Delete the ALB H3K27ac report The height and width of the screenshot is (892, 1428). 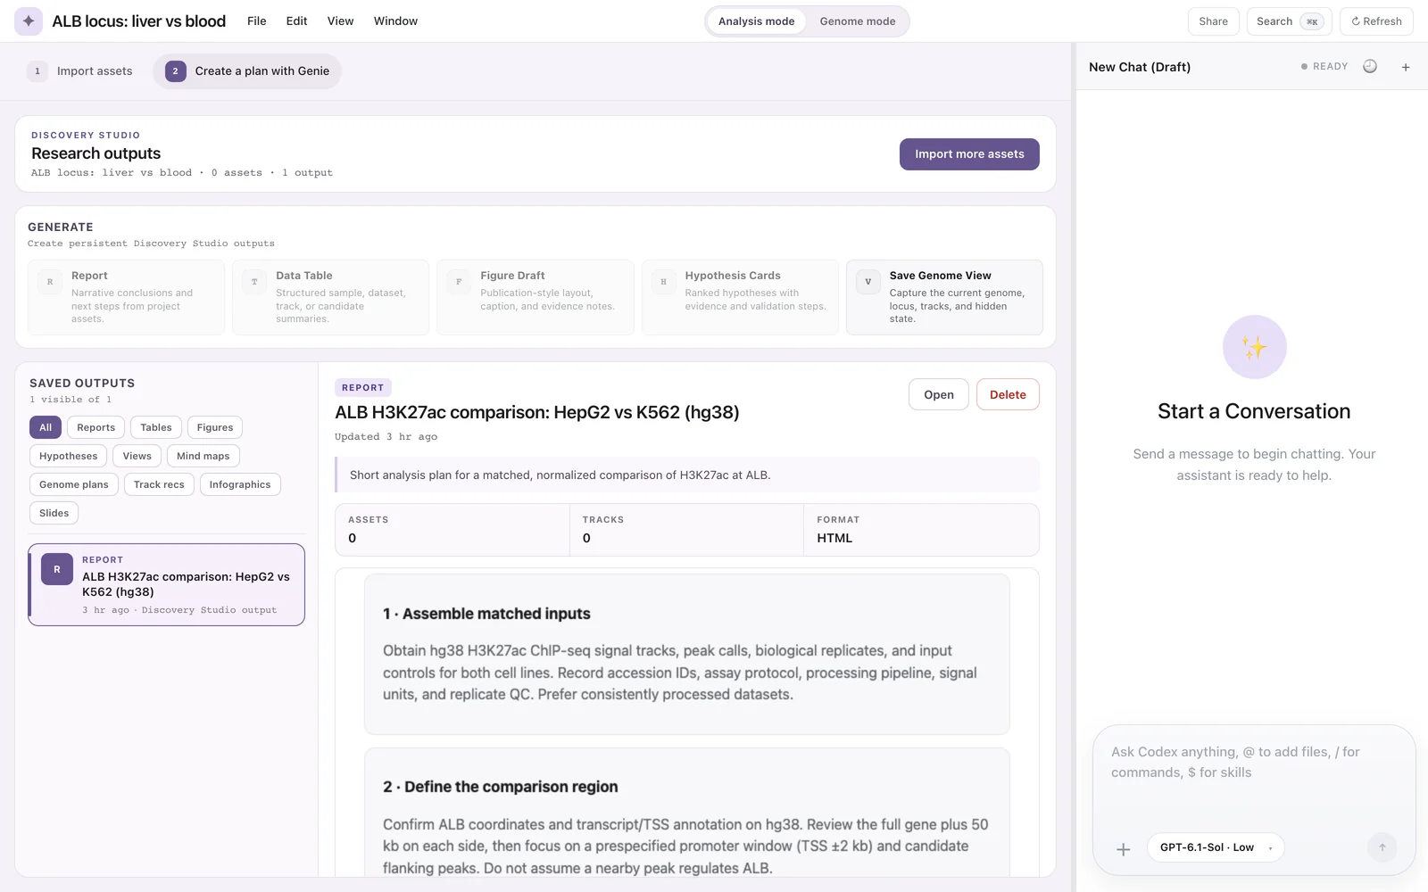point(1008,394)
